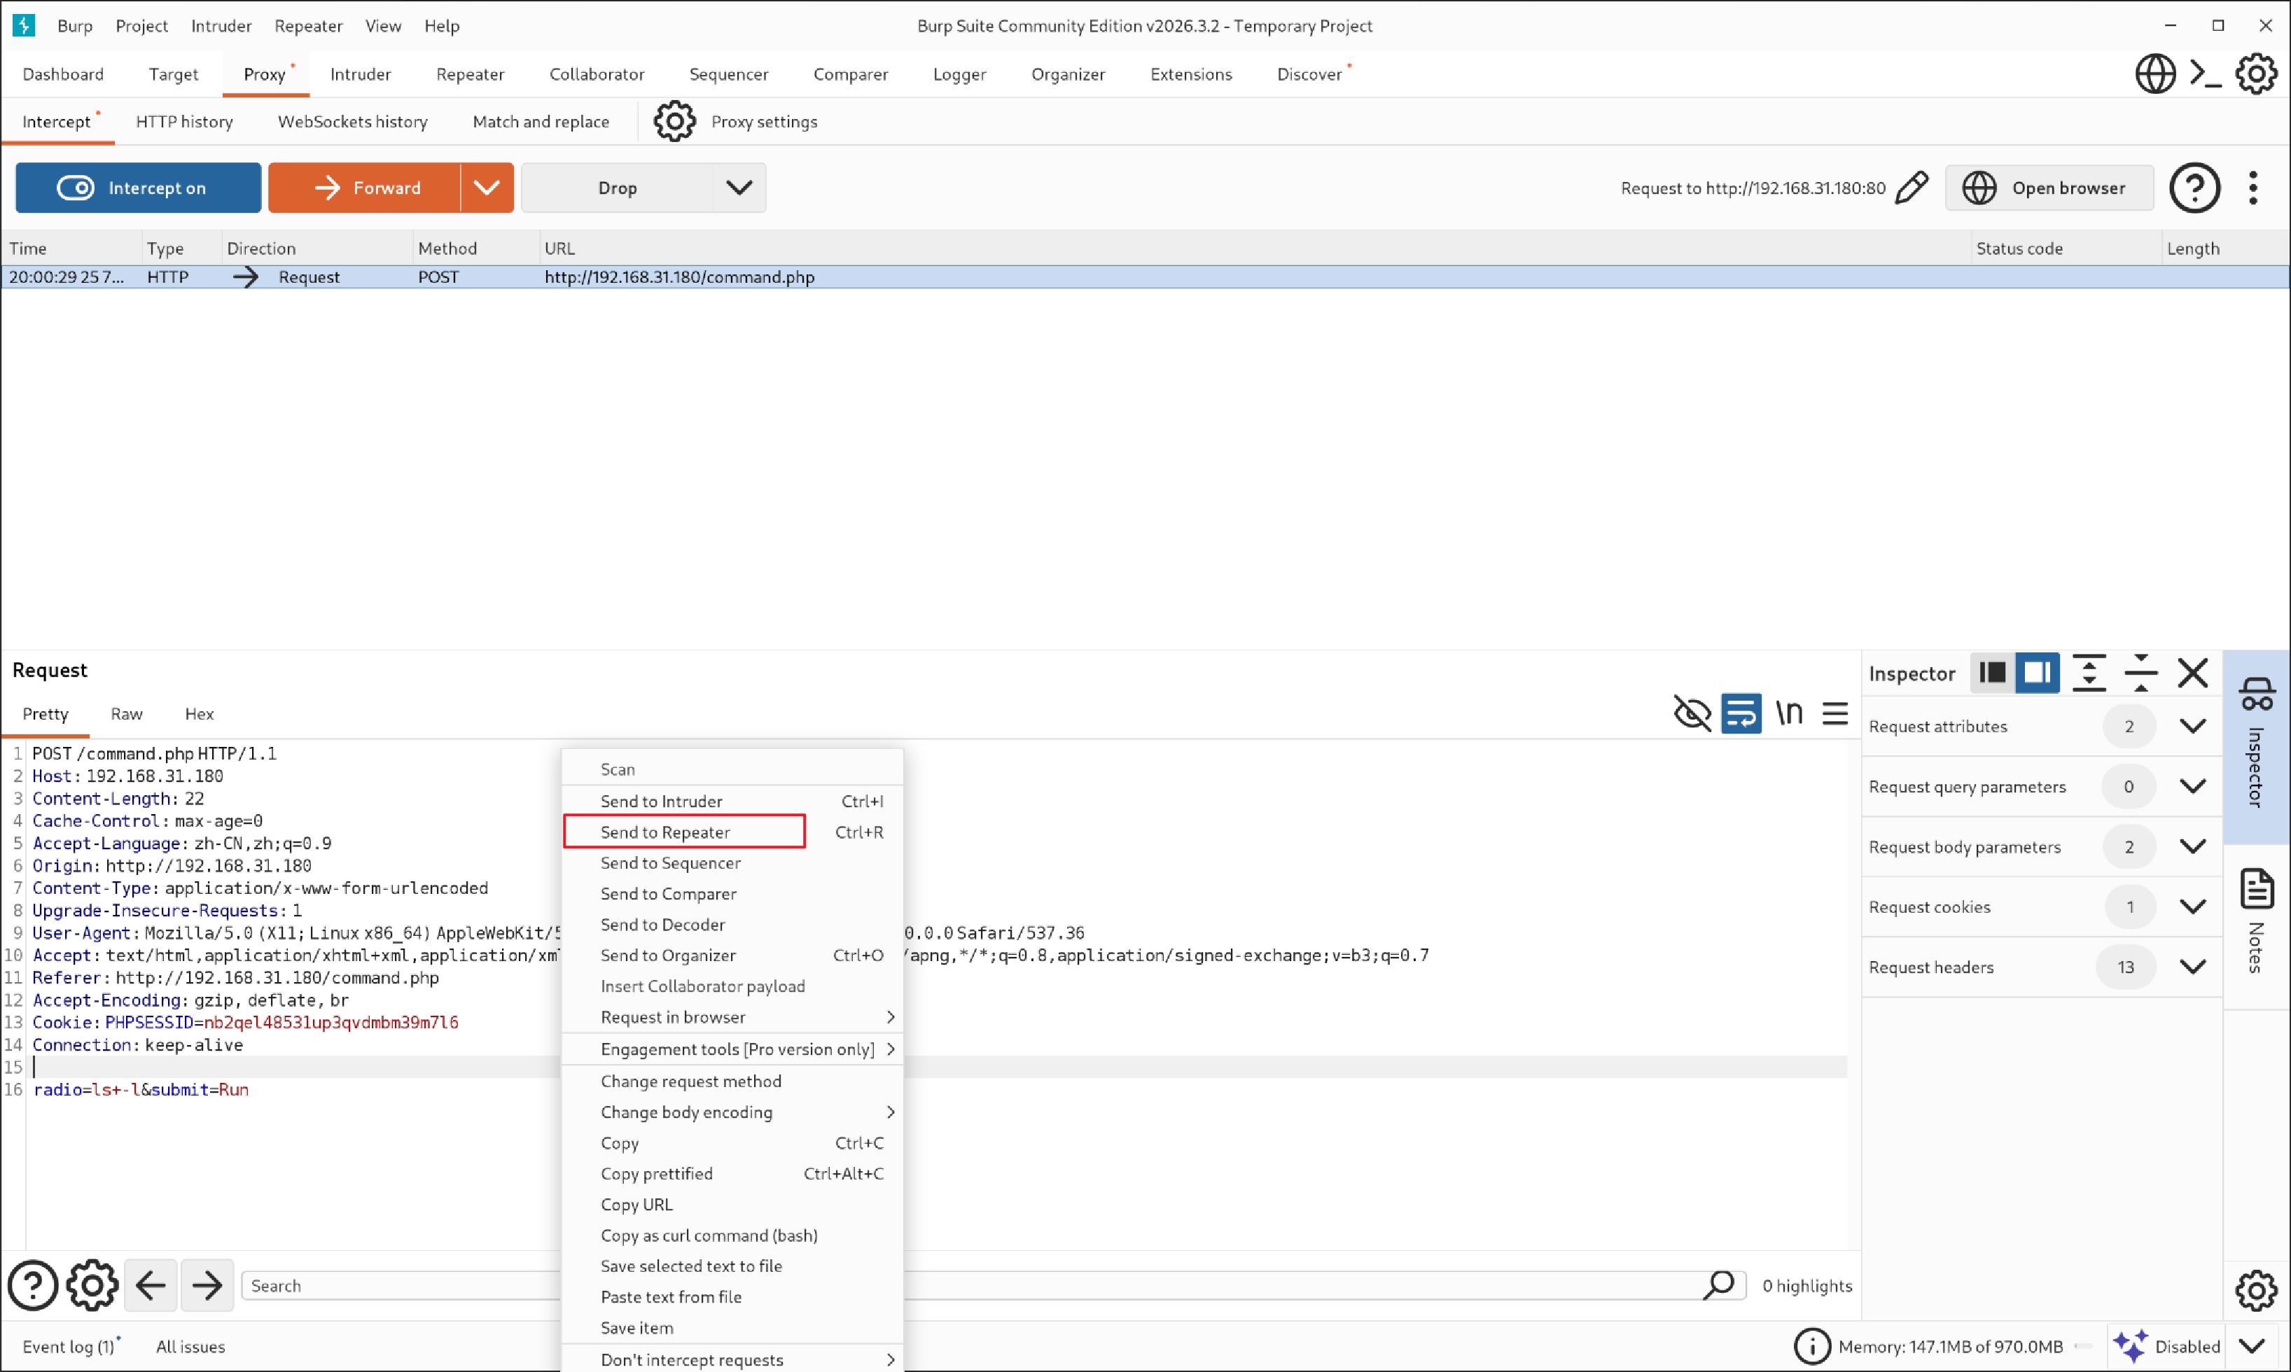
Task: Switch Inspector to left-docked layout
Action: [1993, 673]
